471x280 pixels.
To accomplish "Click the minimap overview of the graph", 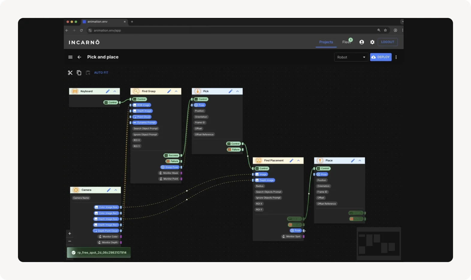I will (379, 244).
